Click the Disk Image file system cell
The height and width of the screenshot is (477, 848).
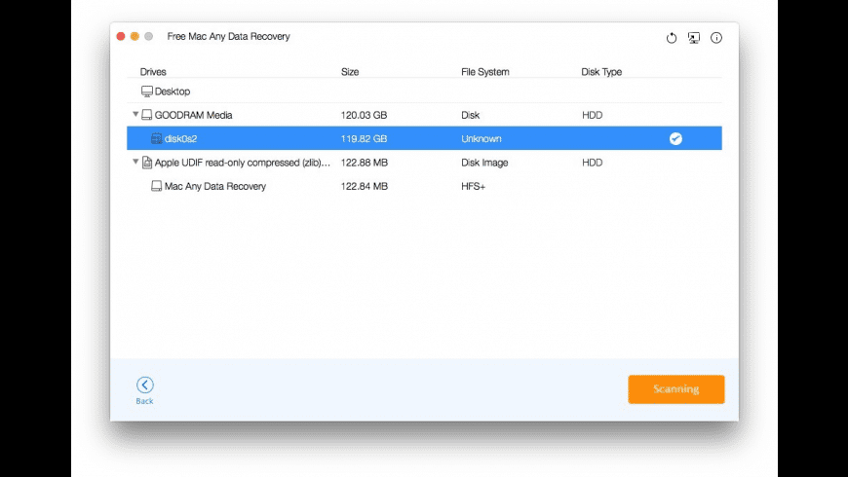pos(484,163)
